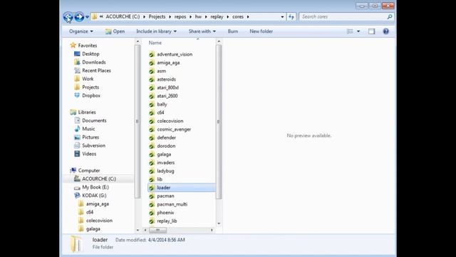Select the asteroids folder
The height and width of the screenshot is (257, 456).
166,79
